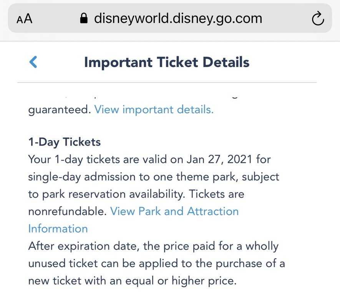
Task: Click the partially hidden text line above "guaranteed"
Action: [154, 95]
